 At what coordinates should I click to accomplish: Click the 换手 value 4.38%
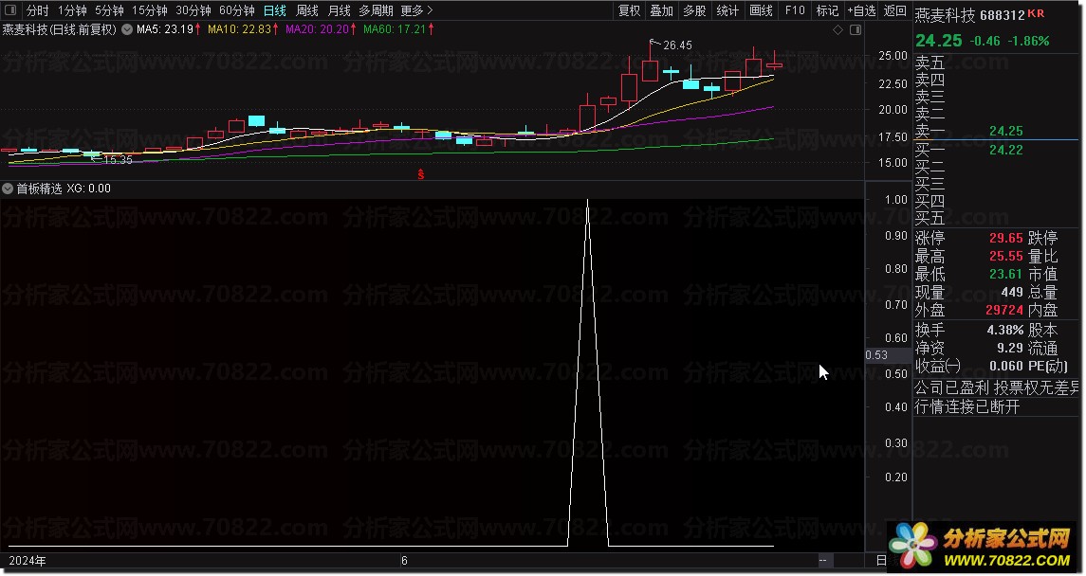[x=1005, y=330]
